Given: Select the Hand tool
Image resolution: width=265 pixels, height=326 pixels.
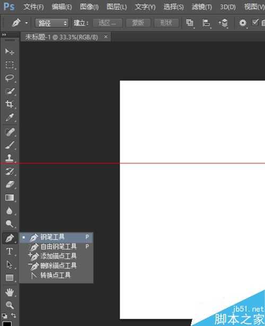Looking at the screenshot, I should [10, 293].
